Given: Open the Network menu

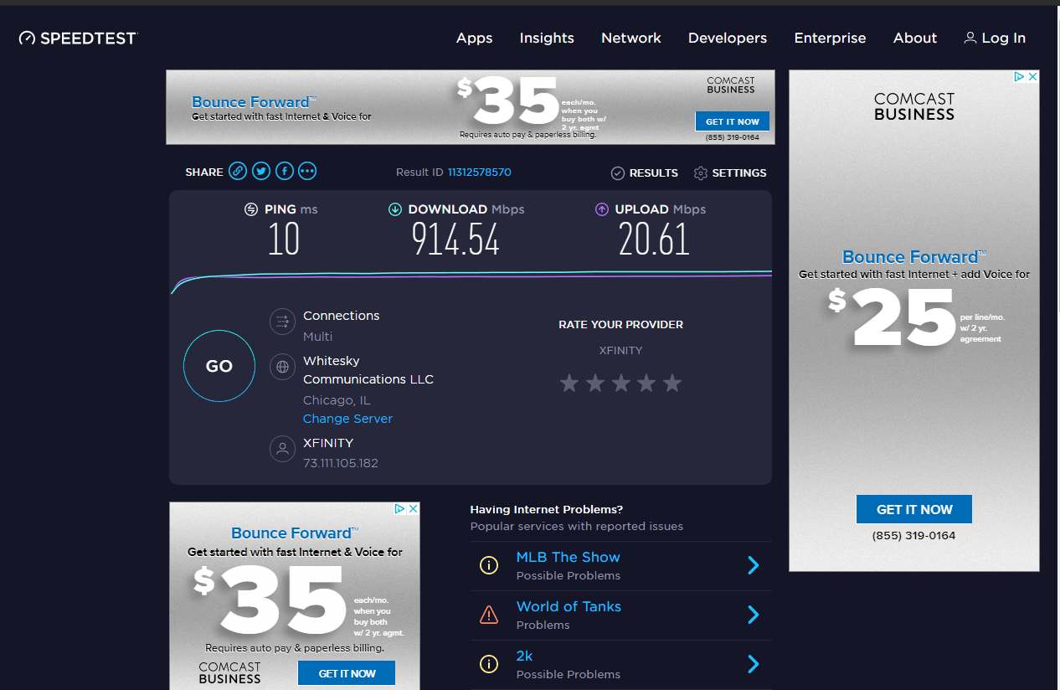Looking at the screenshot, I should [631, 38].
